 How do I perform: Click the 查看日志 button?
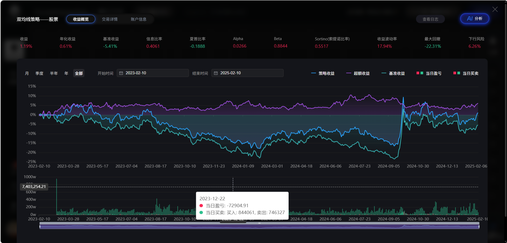point(430,19)
